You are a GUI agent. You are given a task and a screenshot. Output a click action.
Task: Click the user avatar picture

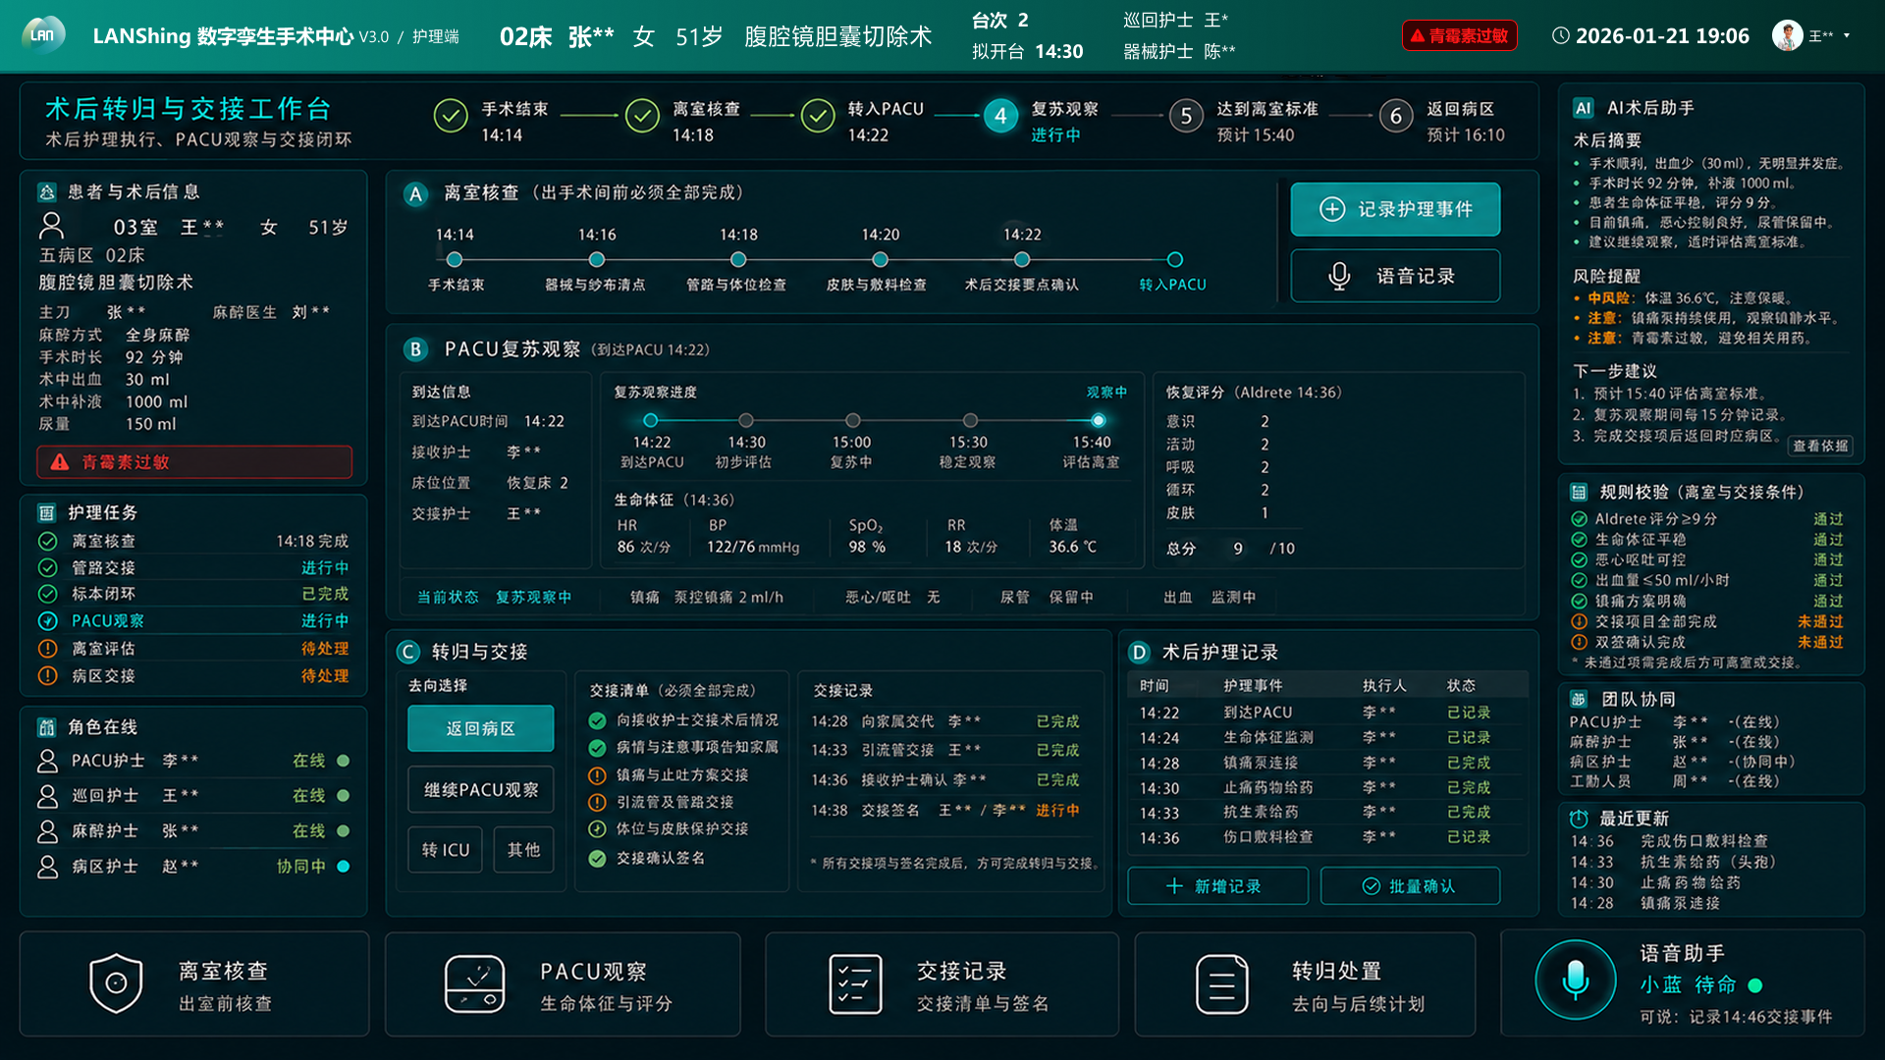tap(1787, 35)
